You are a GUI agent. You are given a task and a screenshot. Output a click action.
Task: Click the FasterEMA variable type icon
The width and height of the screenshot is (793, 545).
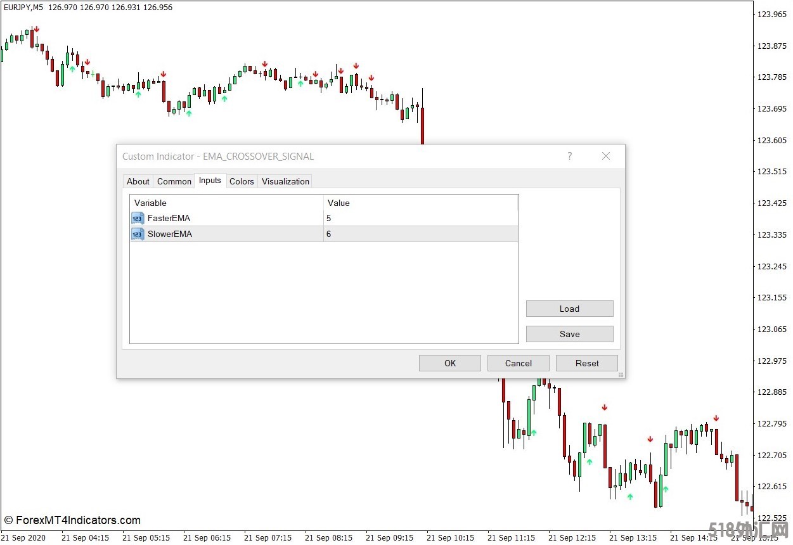point(138,219)
